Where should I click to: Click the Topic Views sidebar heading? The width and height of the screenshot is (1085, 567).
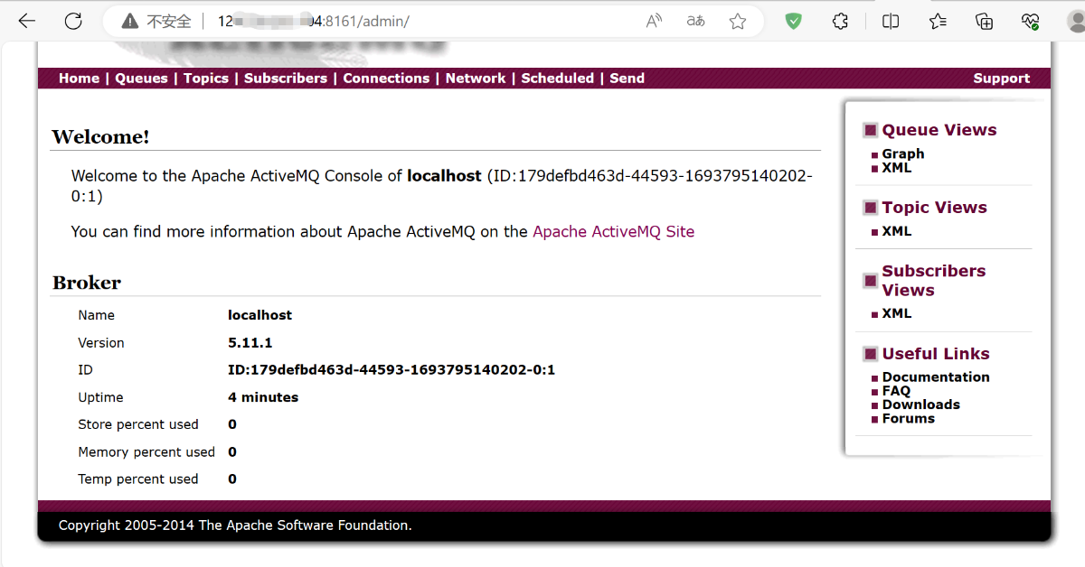935,208
